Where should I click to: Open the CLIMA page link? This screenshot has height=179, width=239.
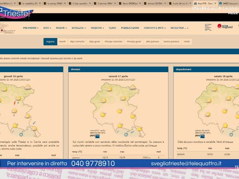coord(112,28)
